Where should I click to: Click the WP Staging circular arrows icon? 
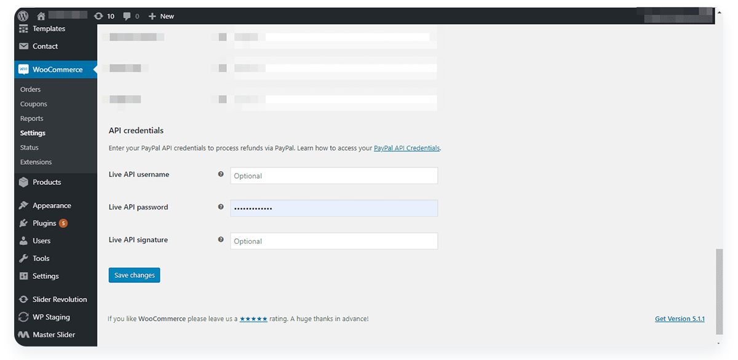[23, 317]
